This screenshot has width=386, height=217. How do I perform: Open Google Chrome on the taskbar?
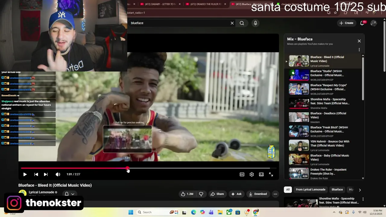click(256, 212)
